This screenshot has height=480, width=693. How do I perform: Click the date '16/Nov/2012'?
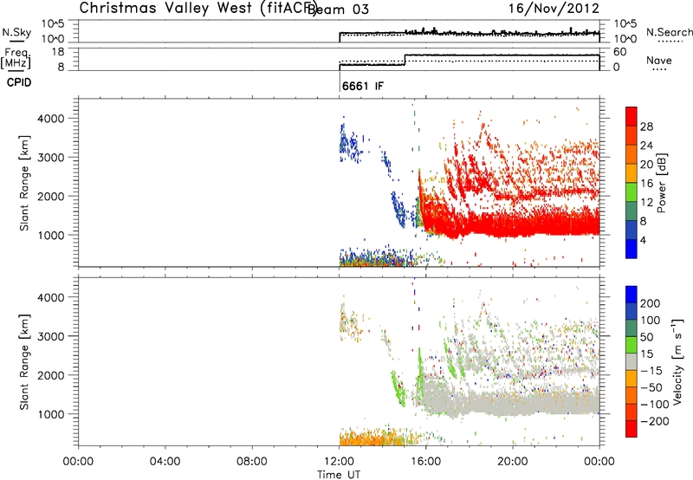pyautogui.click(x=554, y=9)
